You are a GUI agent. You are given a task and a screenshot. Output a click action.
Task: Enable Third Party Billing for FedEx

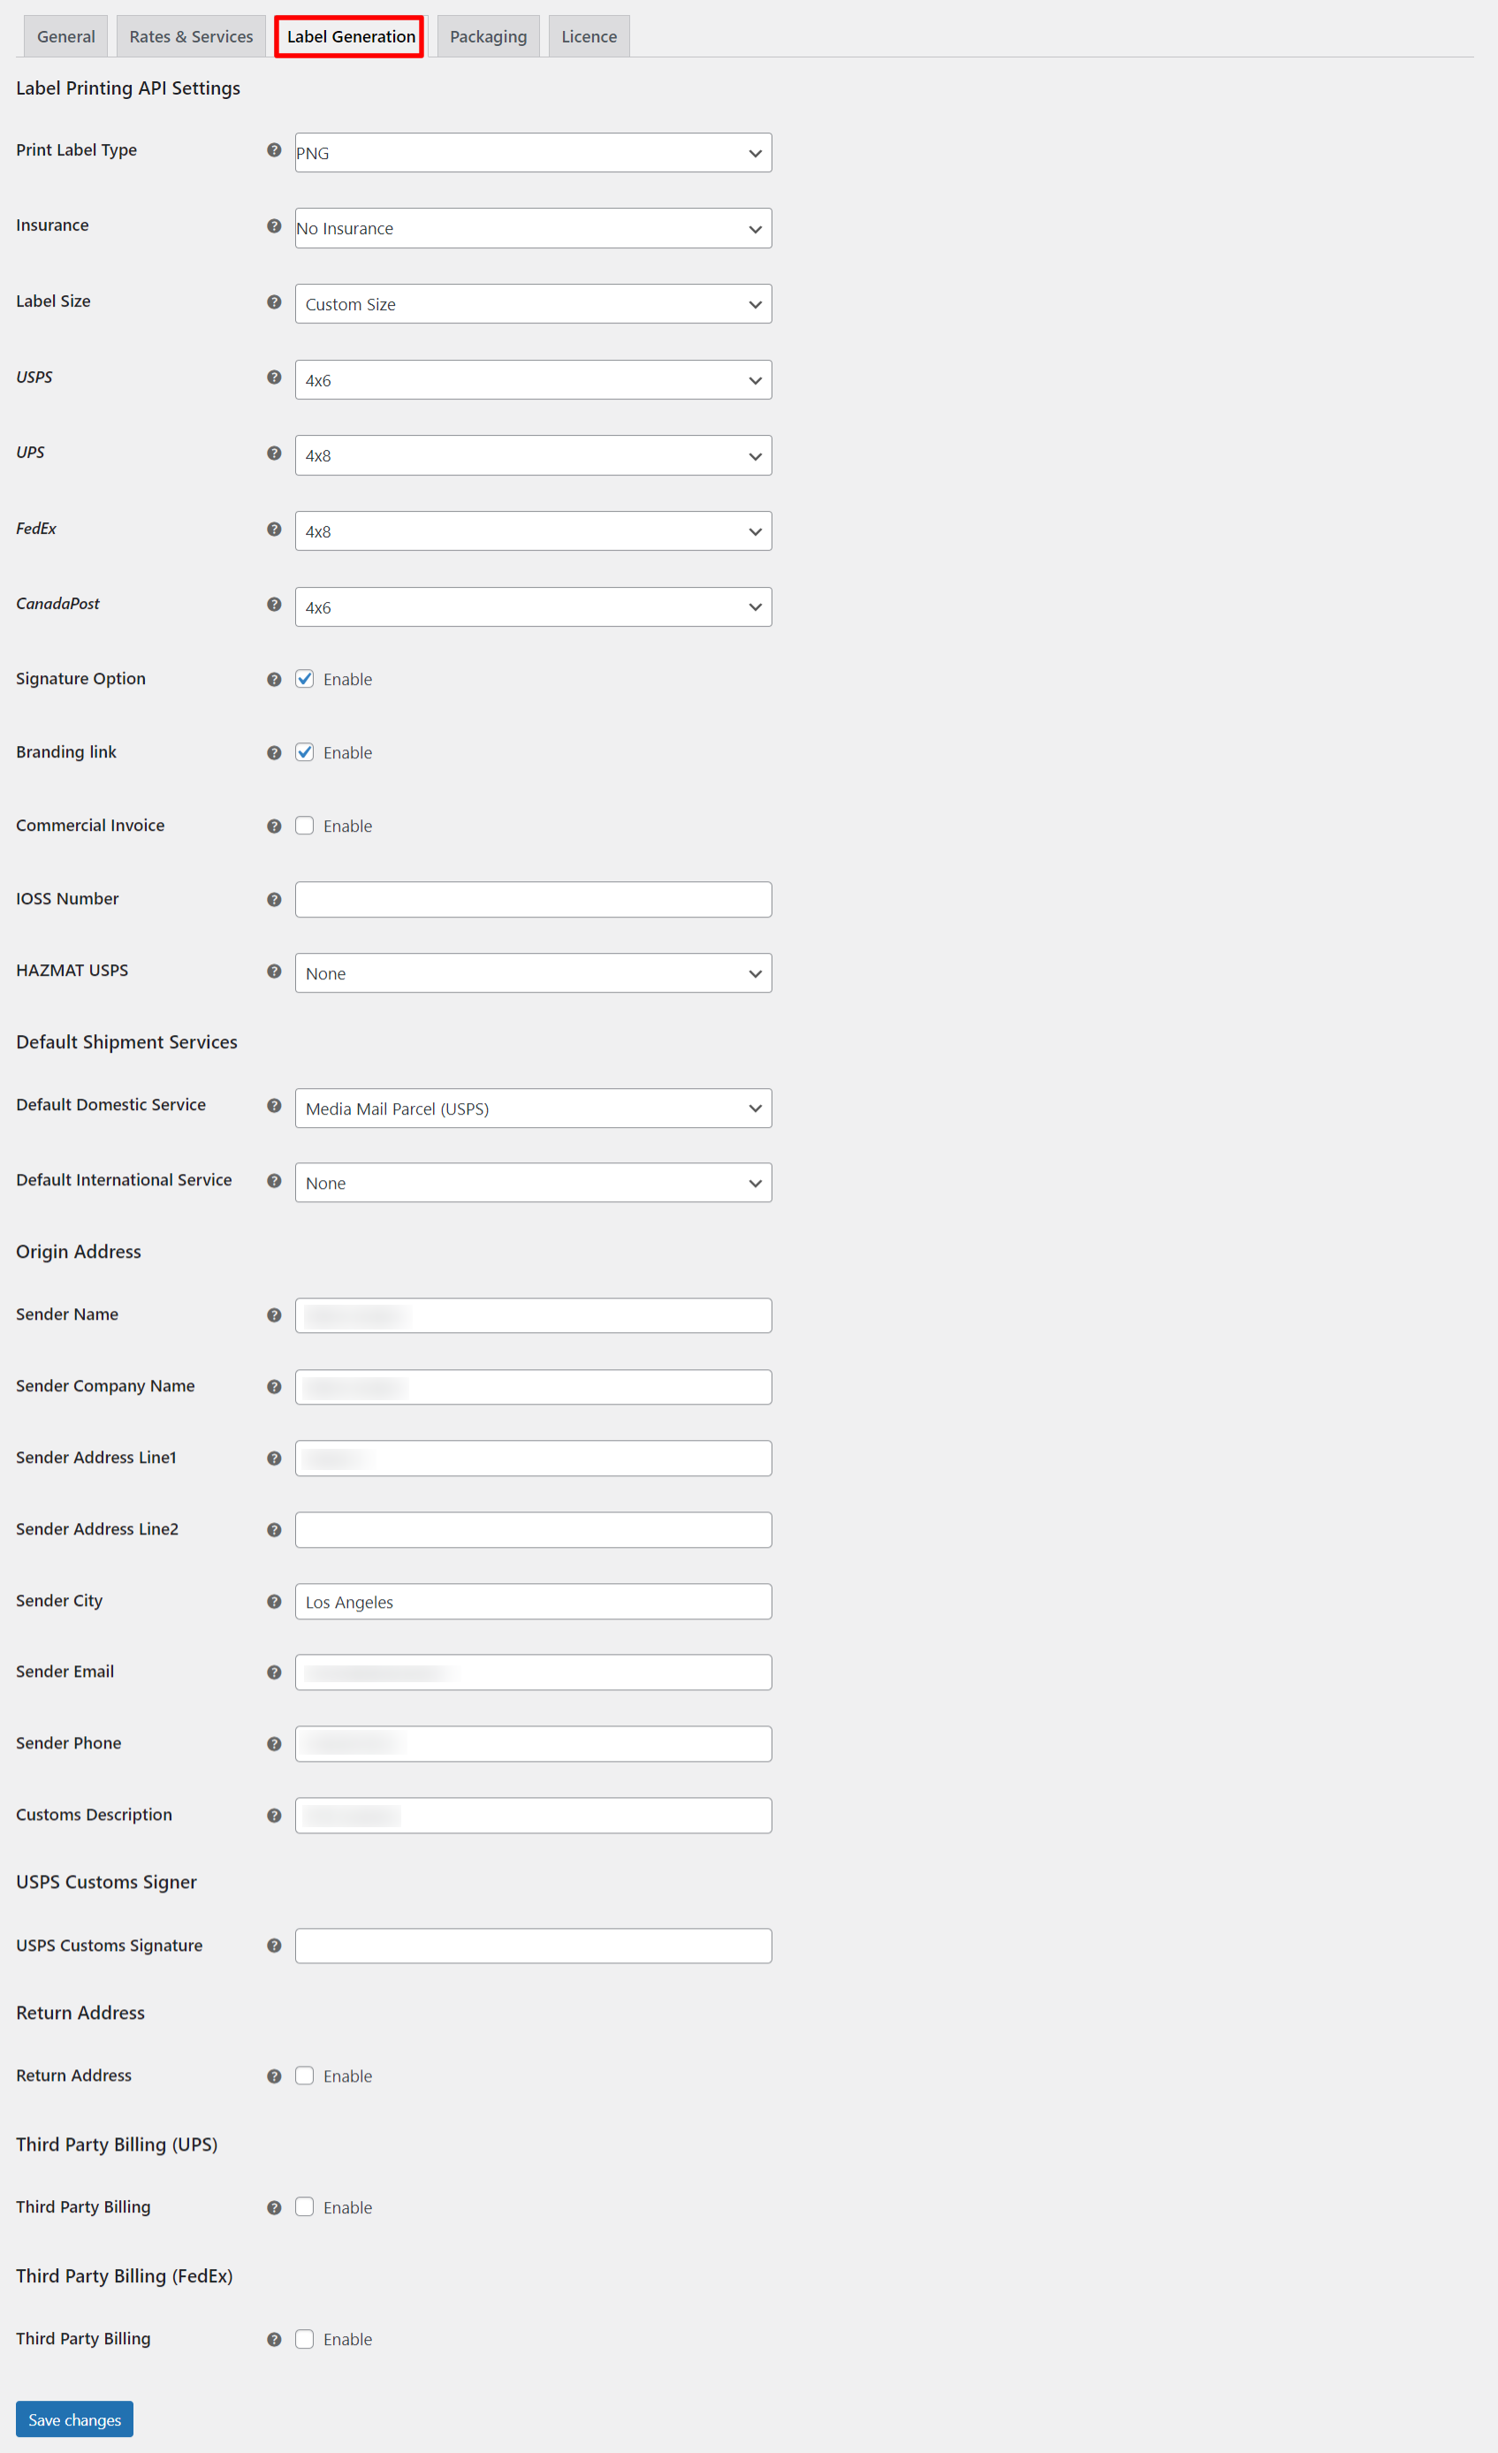click(x=305, y=2340)
